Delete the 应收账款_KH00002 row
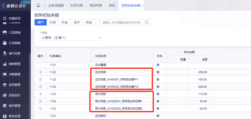 tap(40, 86)
